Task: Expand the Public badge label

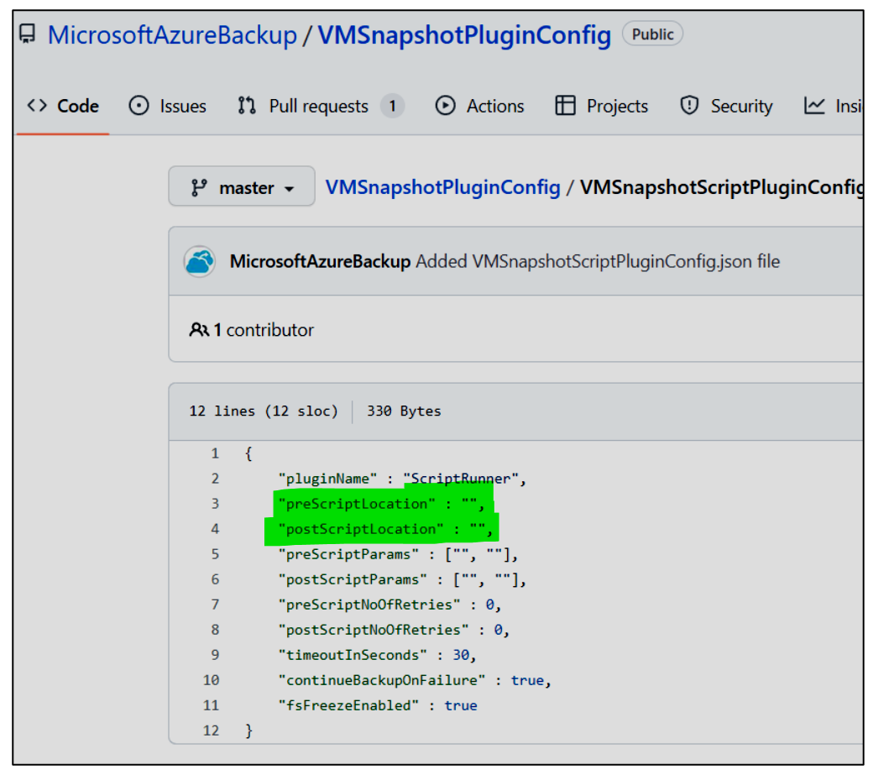Action: 652,34
